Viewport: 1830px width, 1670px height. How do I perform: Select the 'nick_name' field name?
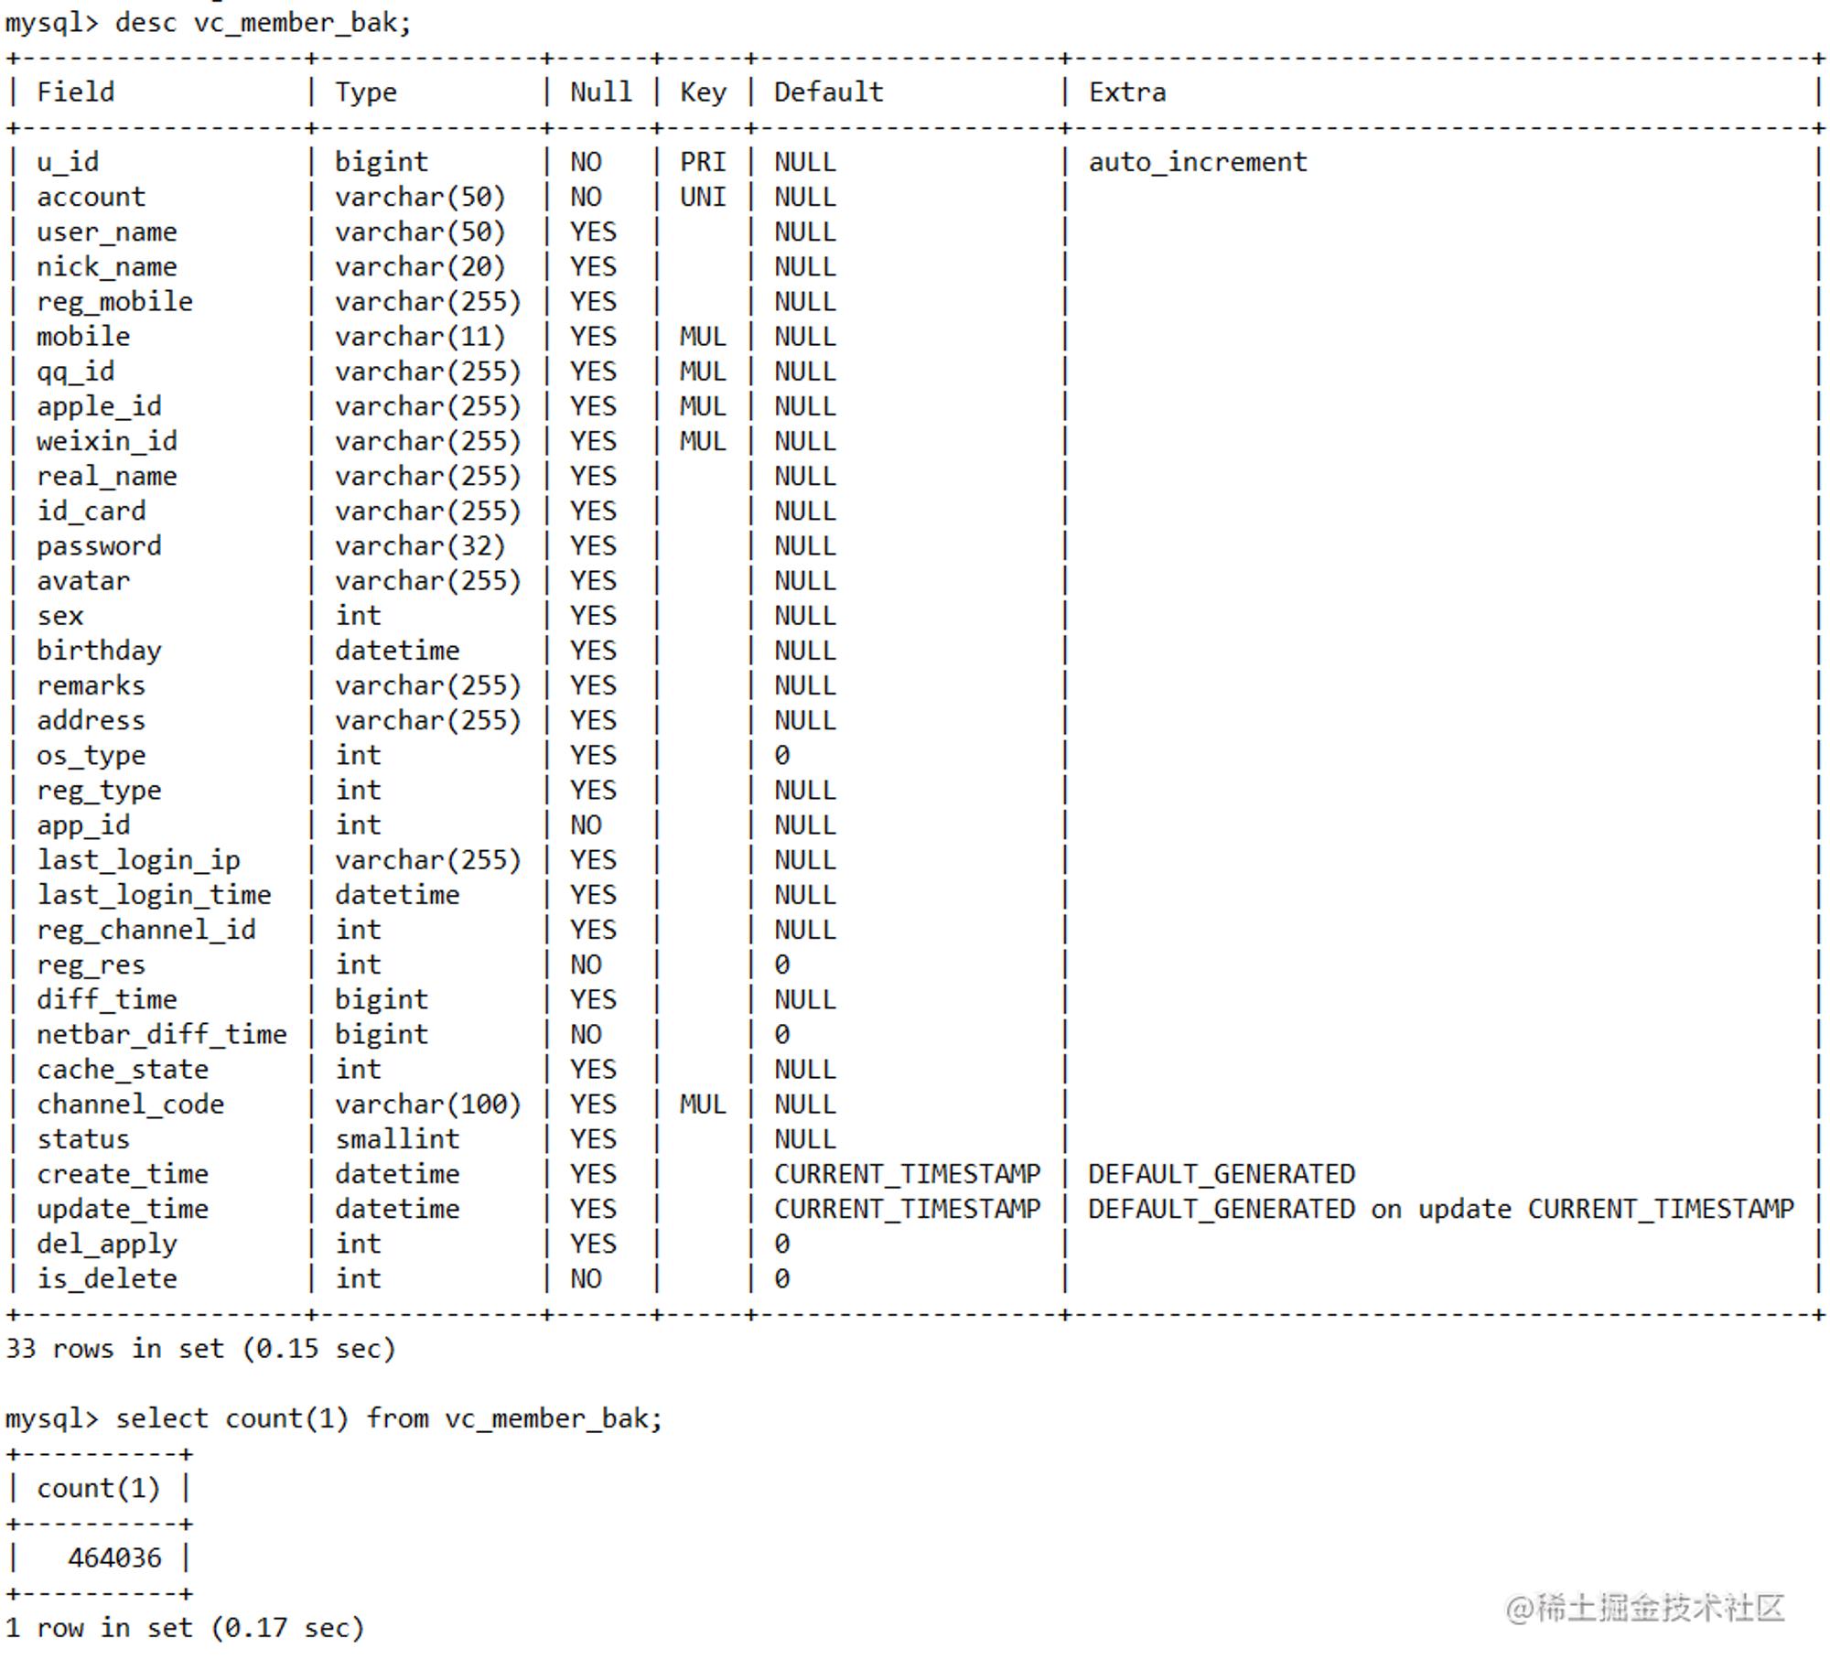(107, 266)
